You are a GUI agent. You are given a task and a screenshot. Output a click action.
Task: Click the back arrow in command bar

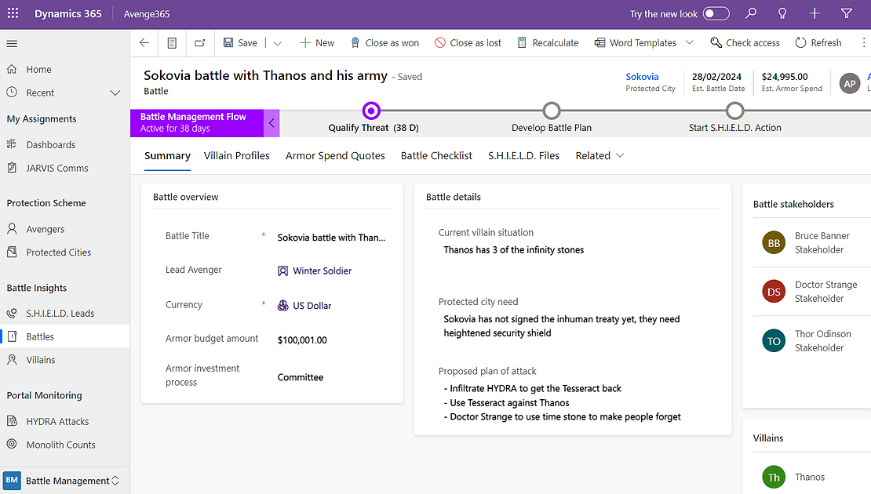click(x=144, y=43)
